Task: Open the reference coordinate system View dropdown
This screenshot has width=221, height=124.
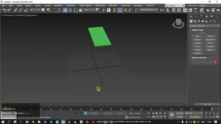Action: (x=89, y=10)
